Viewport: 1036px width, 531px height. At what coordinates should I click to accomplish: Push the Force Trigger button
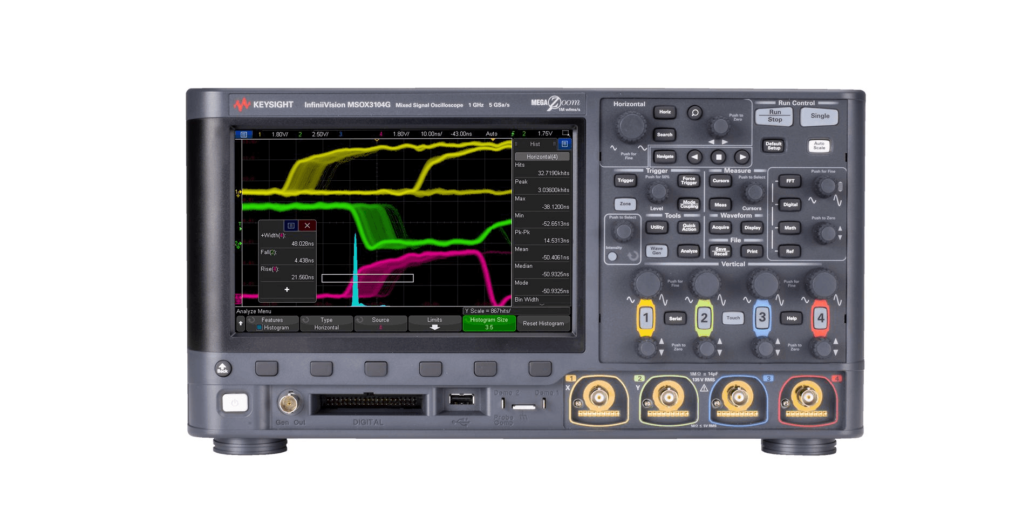tap(689, 181)
